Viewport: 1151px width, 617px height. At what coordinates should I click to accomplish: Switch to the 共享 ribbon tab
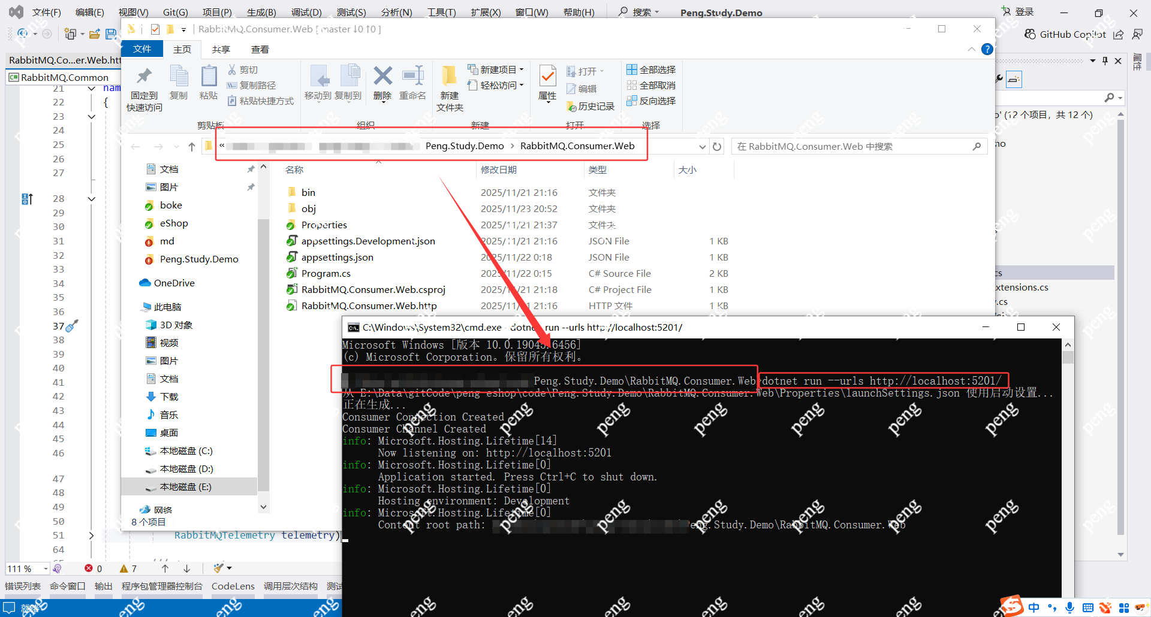pyautogui.click(x=221, y=49)
